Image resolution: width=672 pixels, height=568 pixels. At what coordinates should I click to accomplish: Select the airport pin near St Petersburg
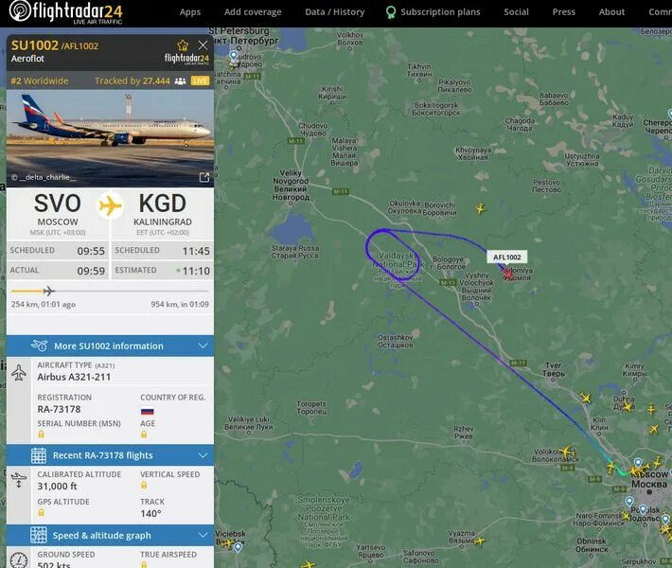click(234, 56)
